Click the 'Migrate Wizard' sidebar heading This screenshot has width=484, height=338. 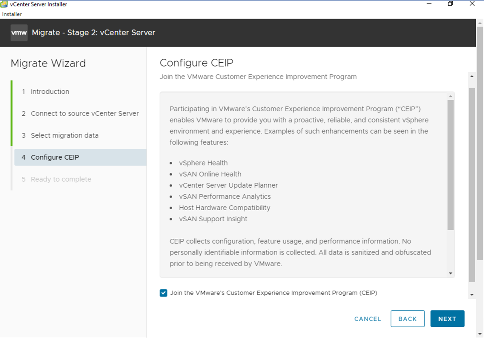48,63
